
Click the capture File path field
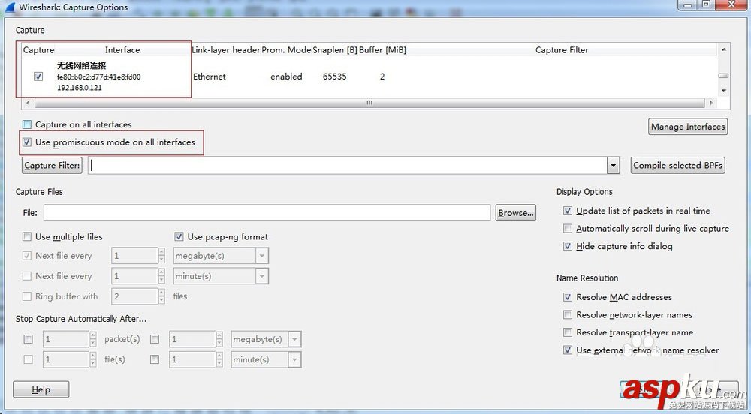(267, 213)
